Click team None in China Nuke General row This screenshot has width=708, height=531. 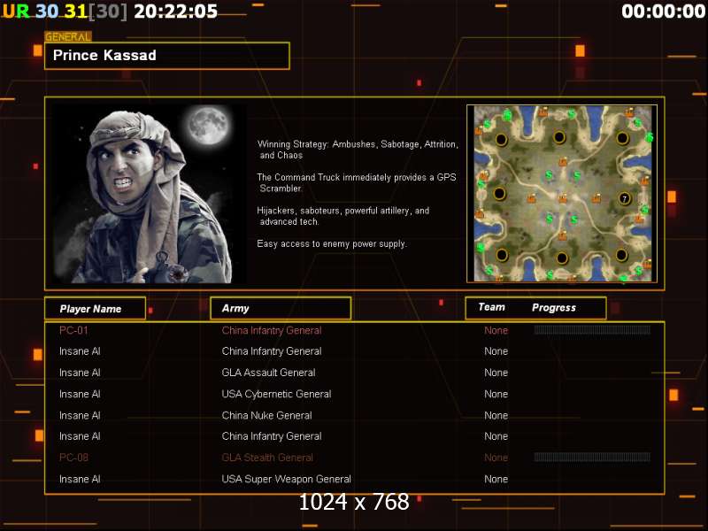click(496, 415)
